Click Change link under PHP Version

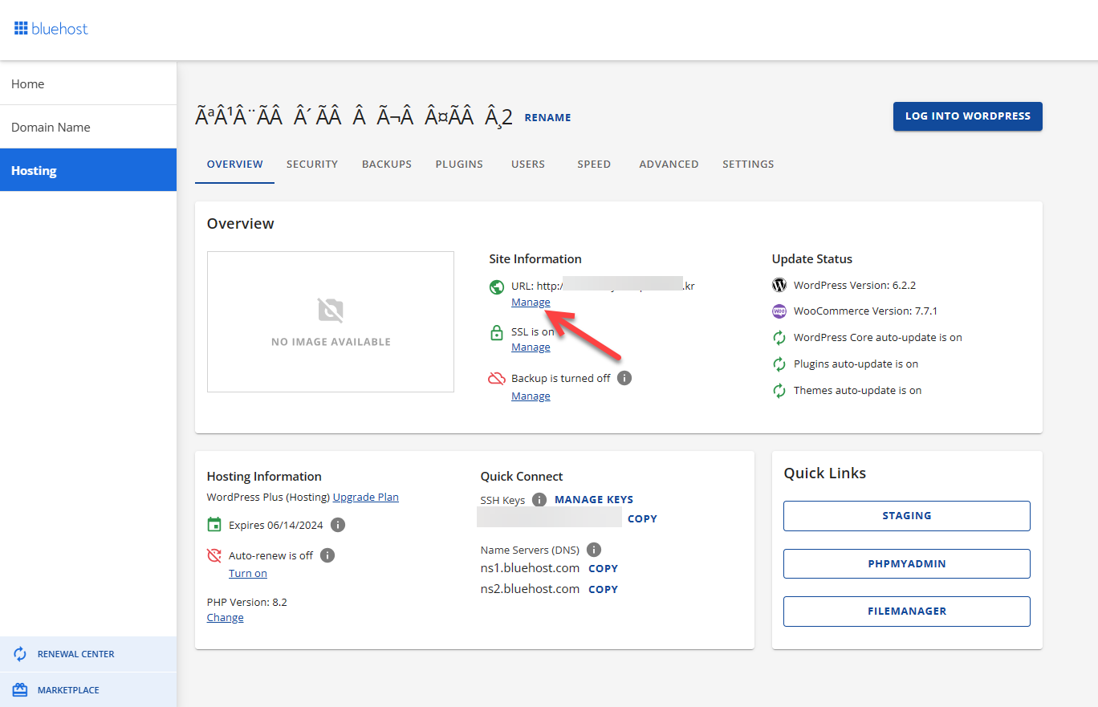[226, 618]
